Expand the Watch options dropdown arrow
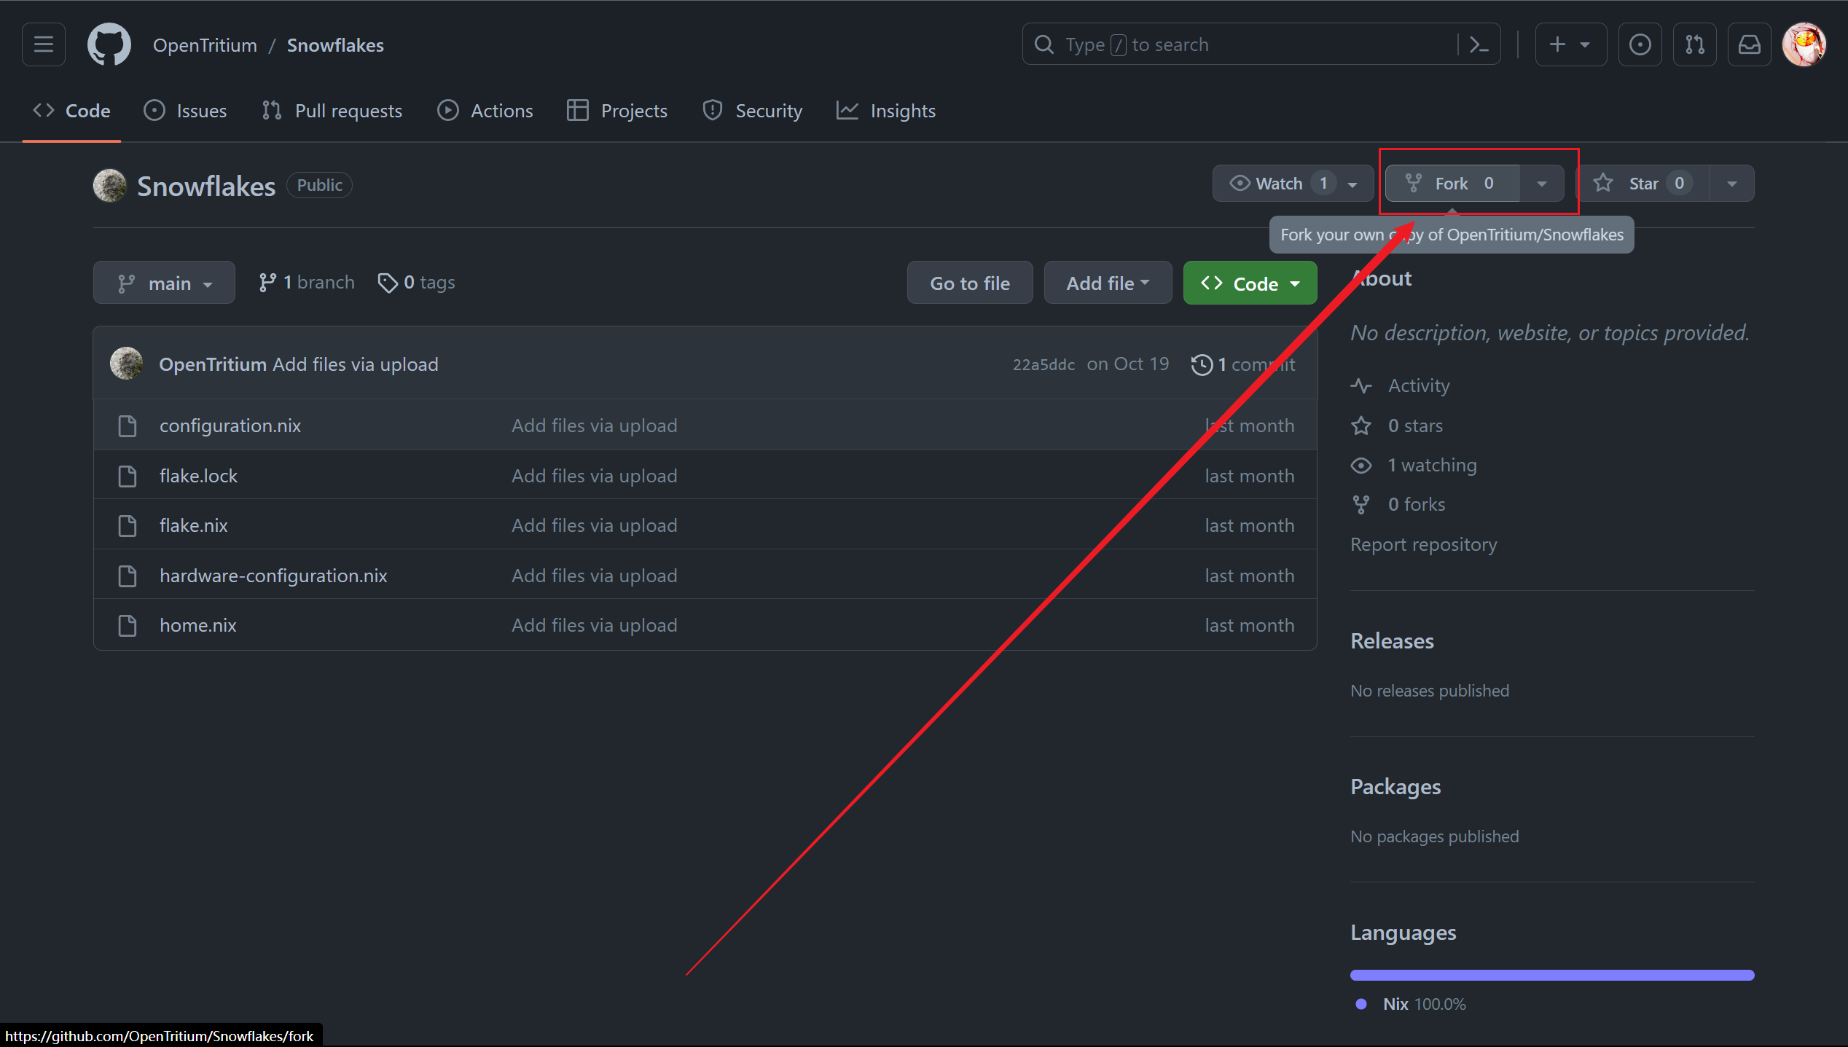 (1353, 184)
